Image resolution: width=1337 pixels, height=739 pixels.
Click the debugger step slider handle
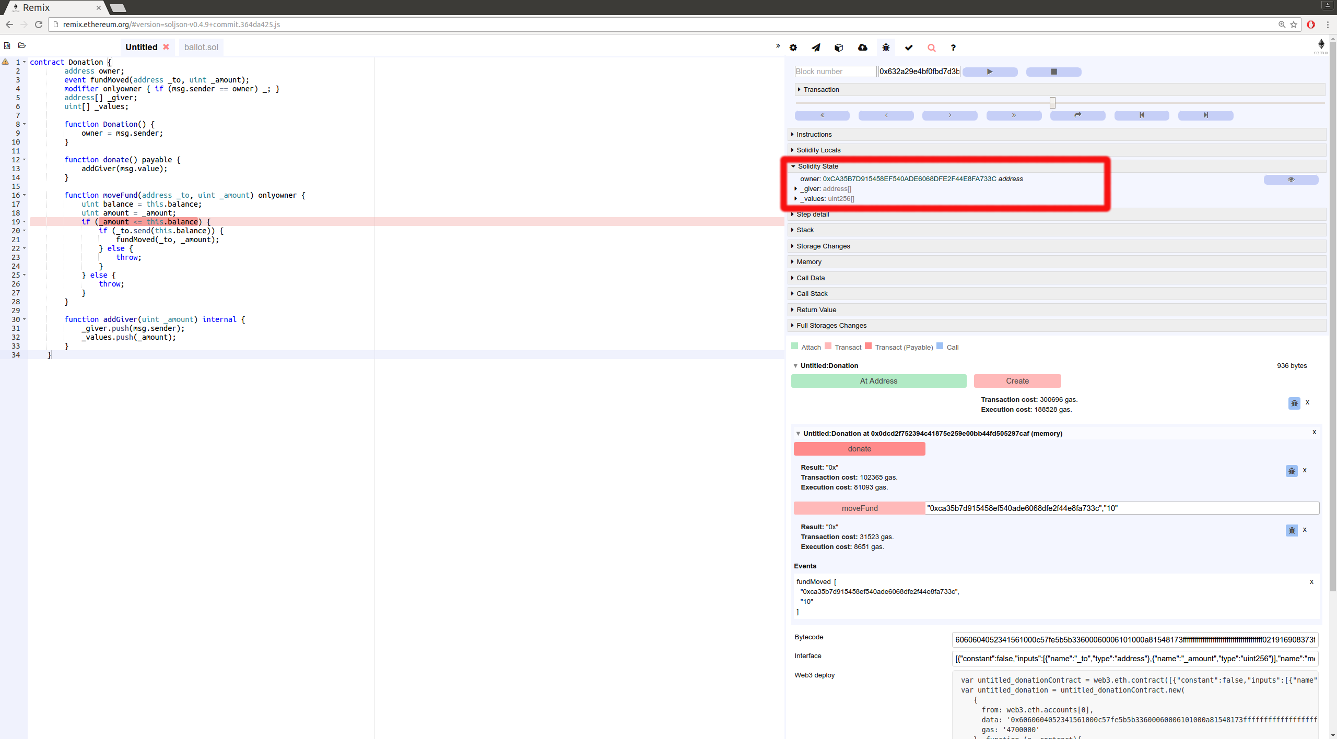(x=1052, y=102)
